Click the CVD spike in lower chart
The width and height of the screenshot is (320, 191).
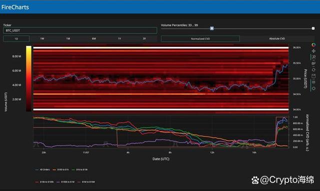pyautogui.click(x=281, y=130)
